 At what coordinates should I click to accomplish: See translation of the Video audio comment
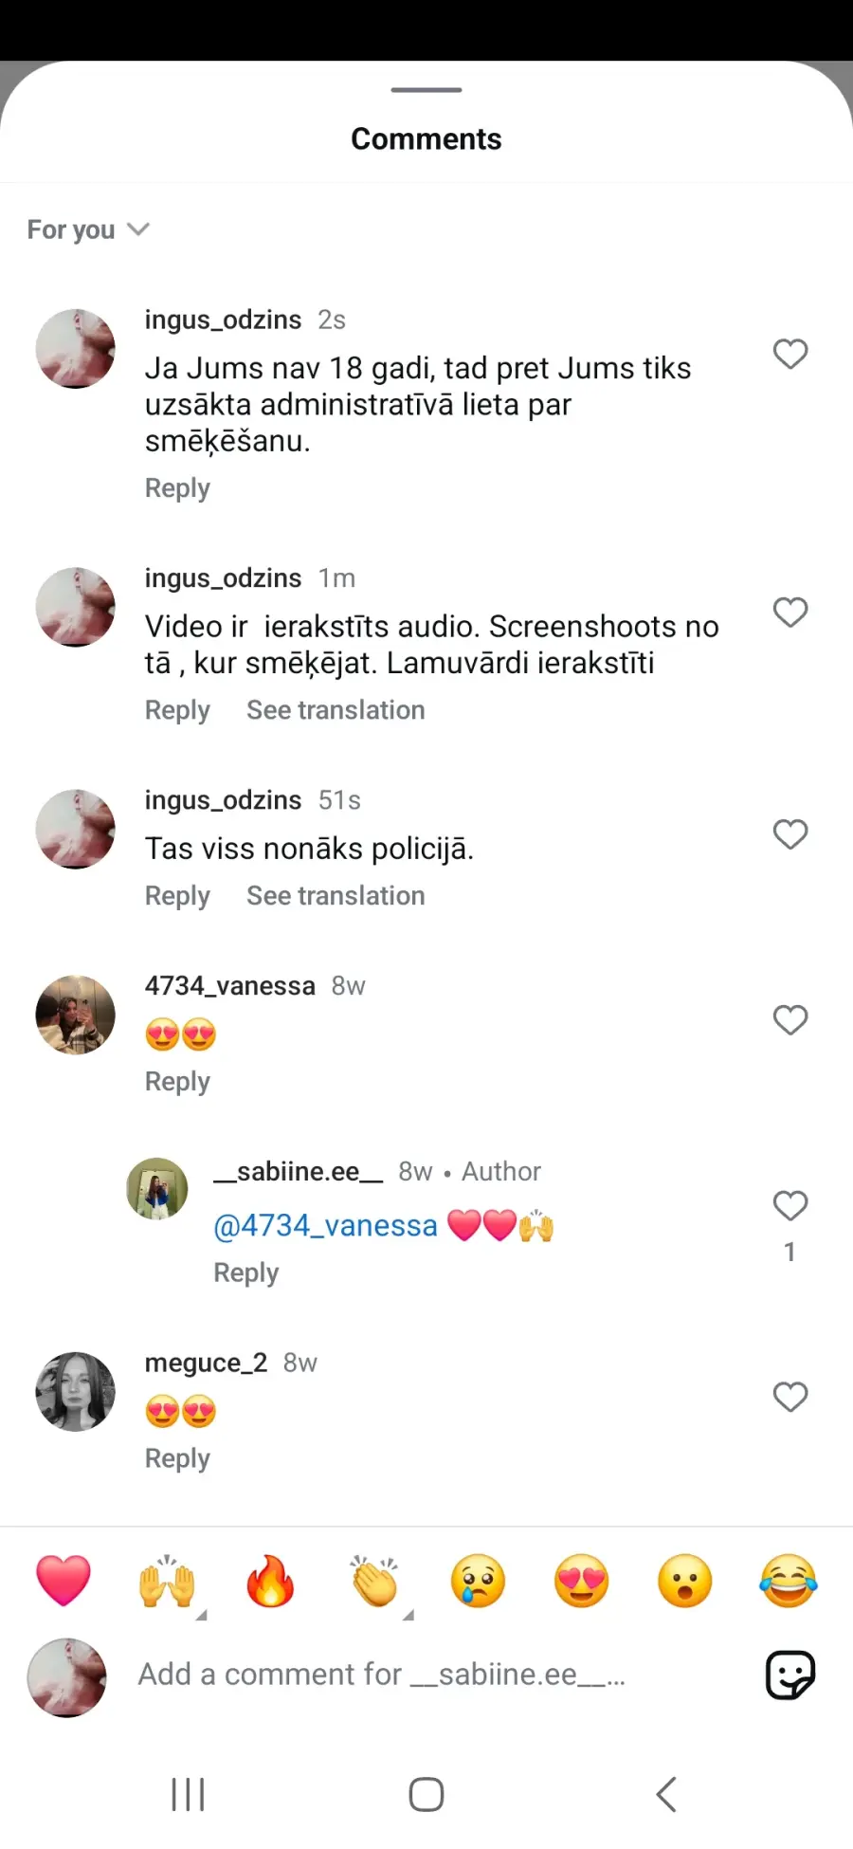[x=336, y=710]
